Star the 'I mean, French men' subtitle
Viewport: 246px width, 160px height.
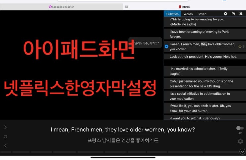pyautogui.click(x=240, y=46)
